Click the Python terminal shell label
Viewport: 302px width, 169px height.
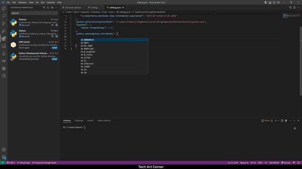point(267,121)
